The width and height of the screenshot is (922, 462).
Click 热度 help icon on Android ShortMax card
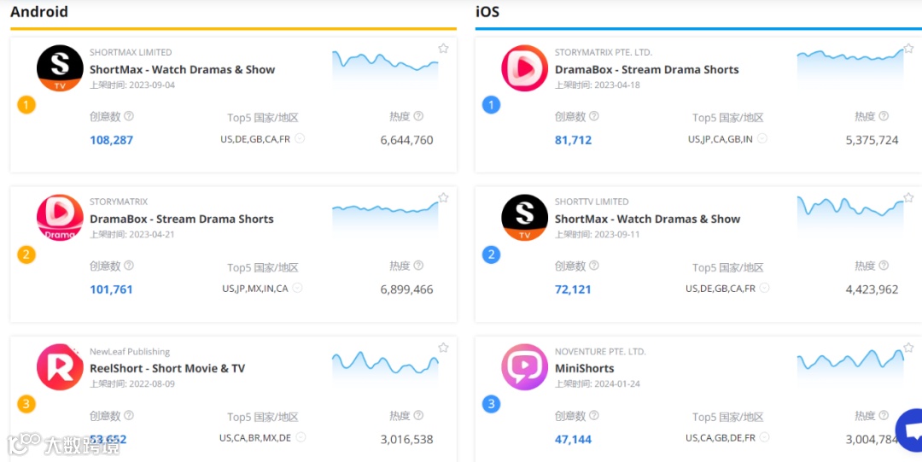tap(418, 116)
